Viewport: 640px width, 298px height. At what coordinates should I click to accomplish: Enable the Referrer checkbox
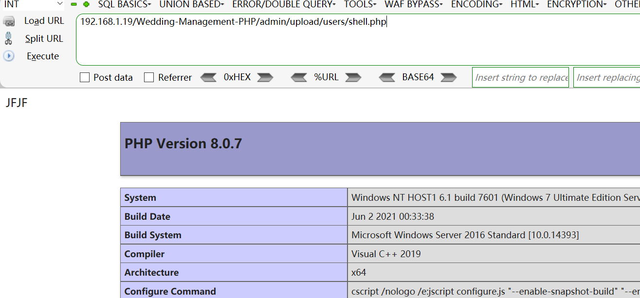(149, 77)
